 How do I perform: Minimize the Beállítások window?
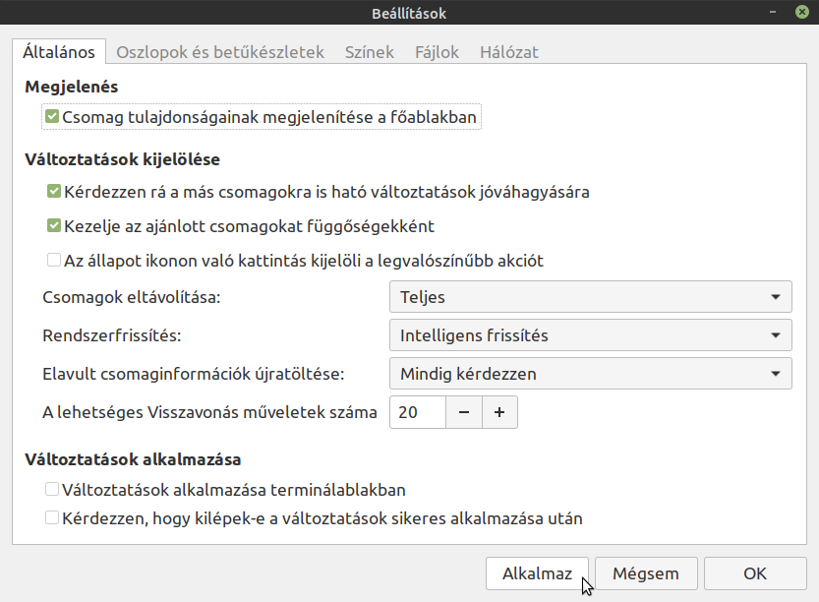tap(773, 12)
